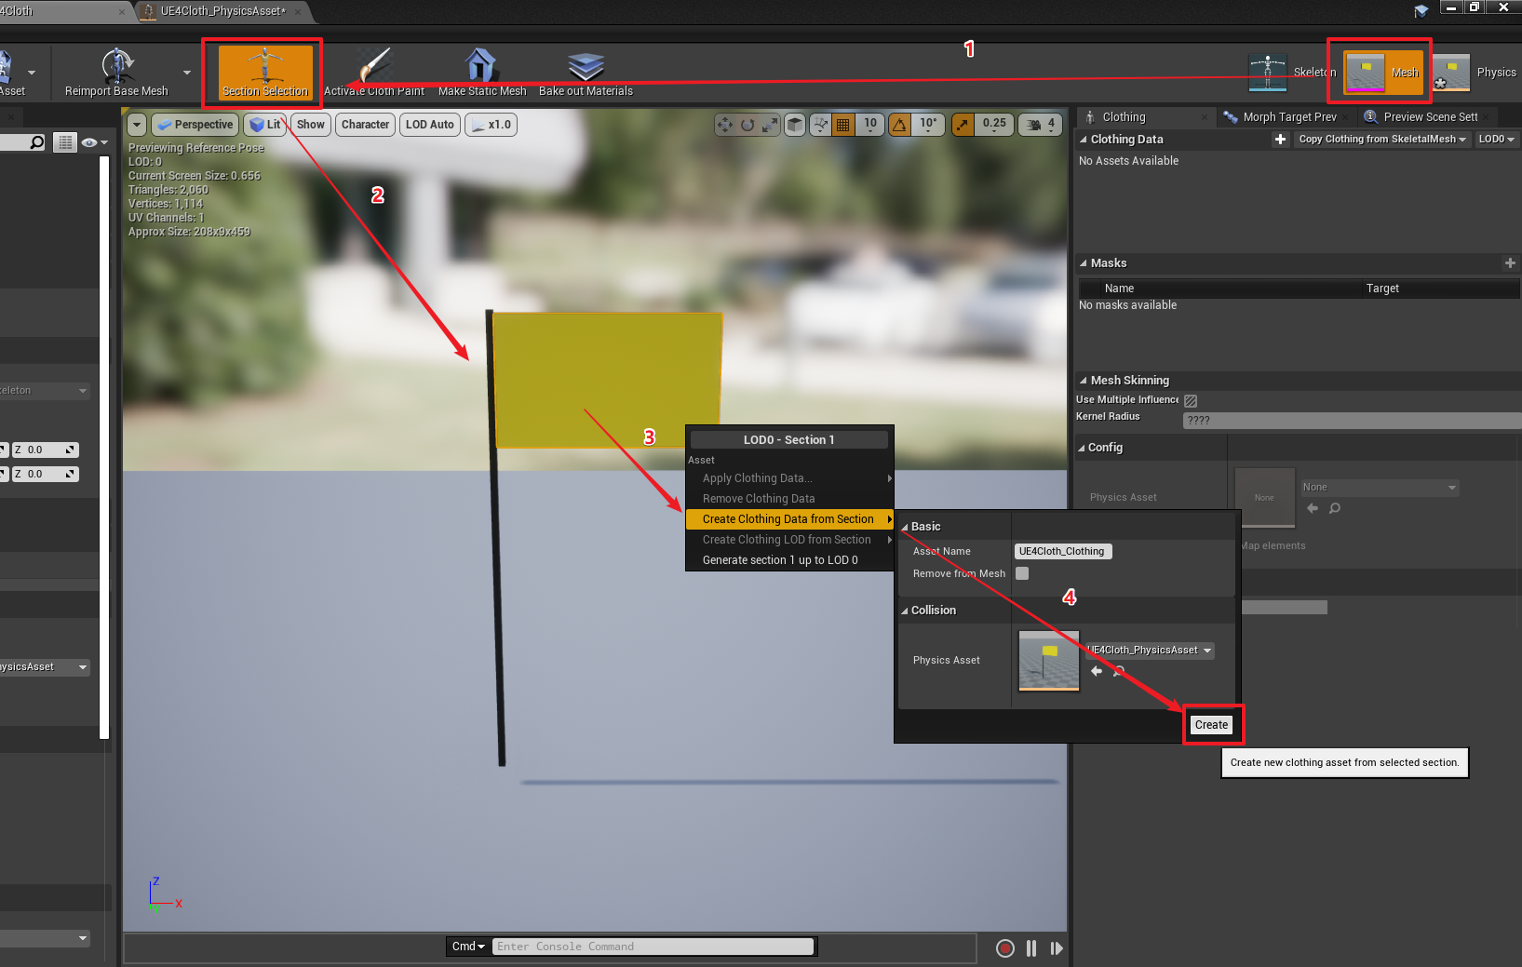Click the record button in the viewport bar

1005,948
